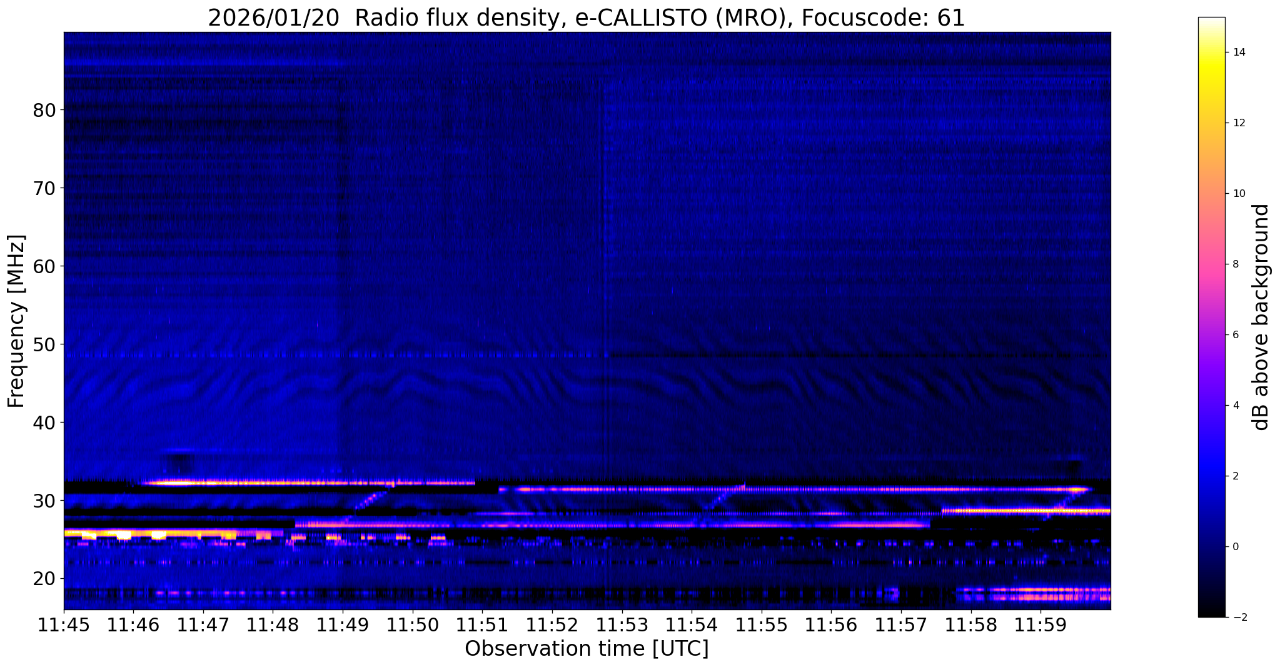
Task: Click the 40 MHz frequency tick label
Action: tap(44, 423)
